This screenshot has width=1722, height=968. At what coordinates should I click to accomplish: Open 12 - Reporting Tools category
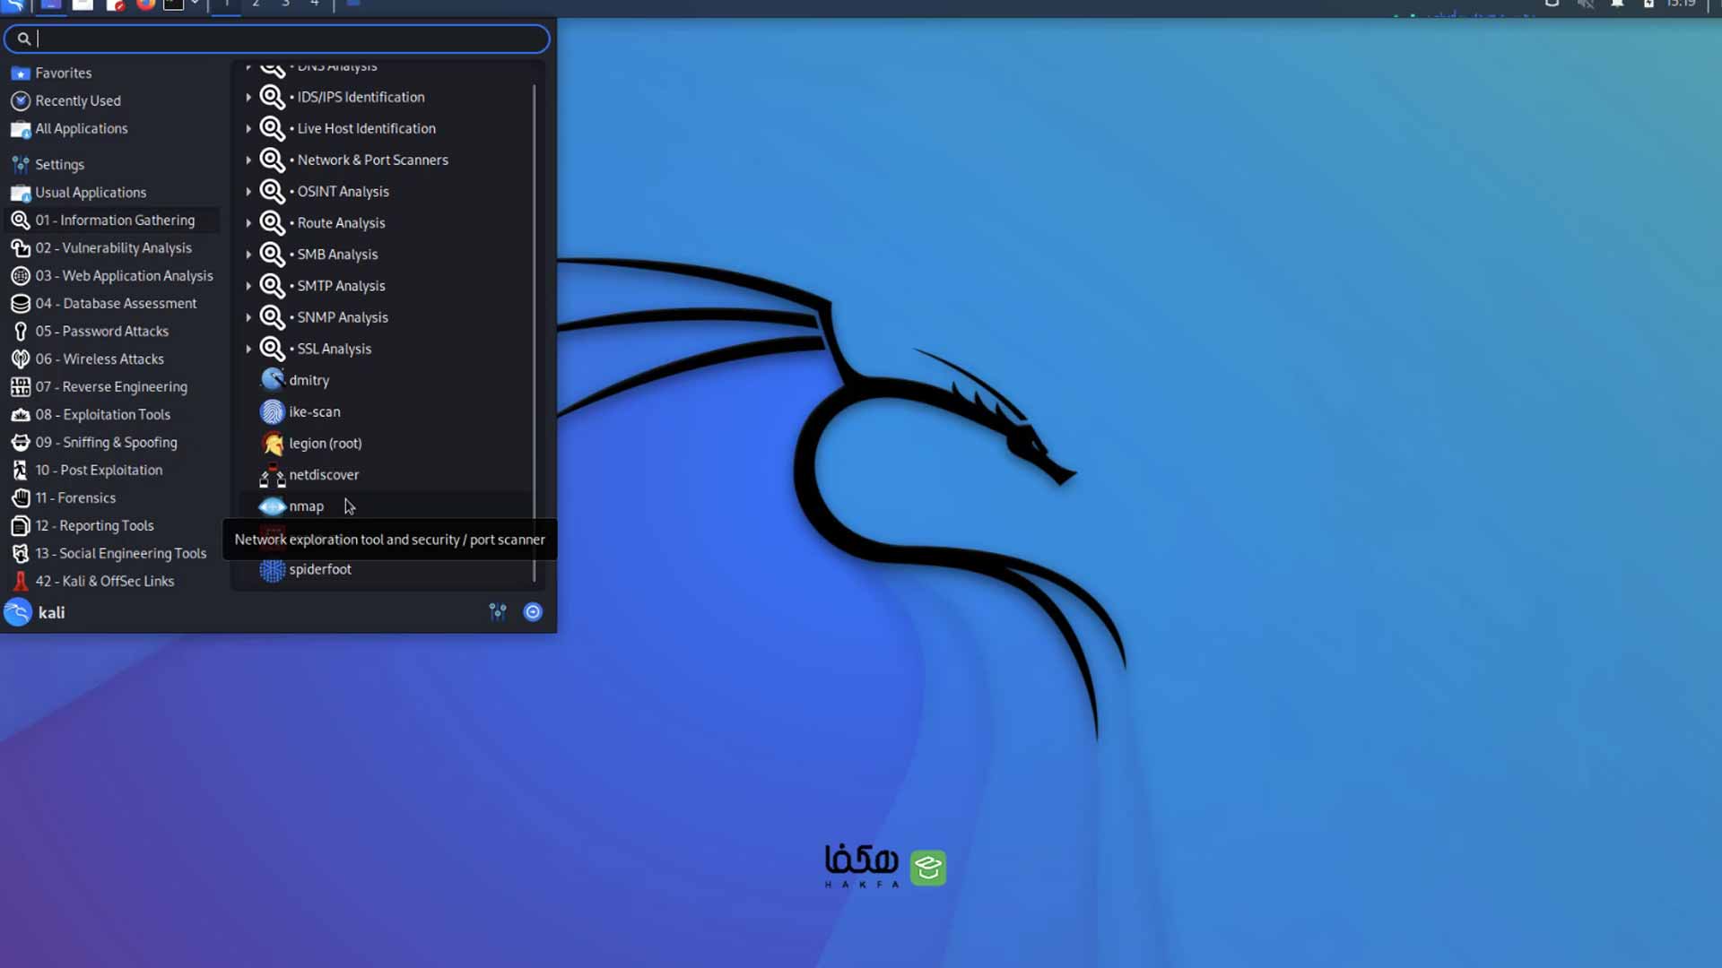112,525
